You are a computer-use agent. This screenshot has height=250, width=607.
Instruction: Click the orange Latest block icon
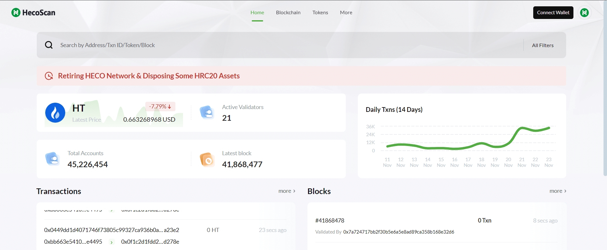pyautogui.click(x=207, y=160)
